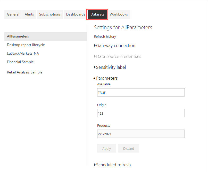This screenshot has width=208, height=172.
Task: Choose the EuStockMarkets_NA dataset
Action: [x=23, y=54]
